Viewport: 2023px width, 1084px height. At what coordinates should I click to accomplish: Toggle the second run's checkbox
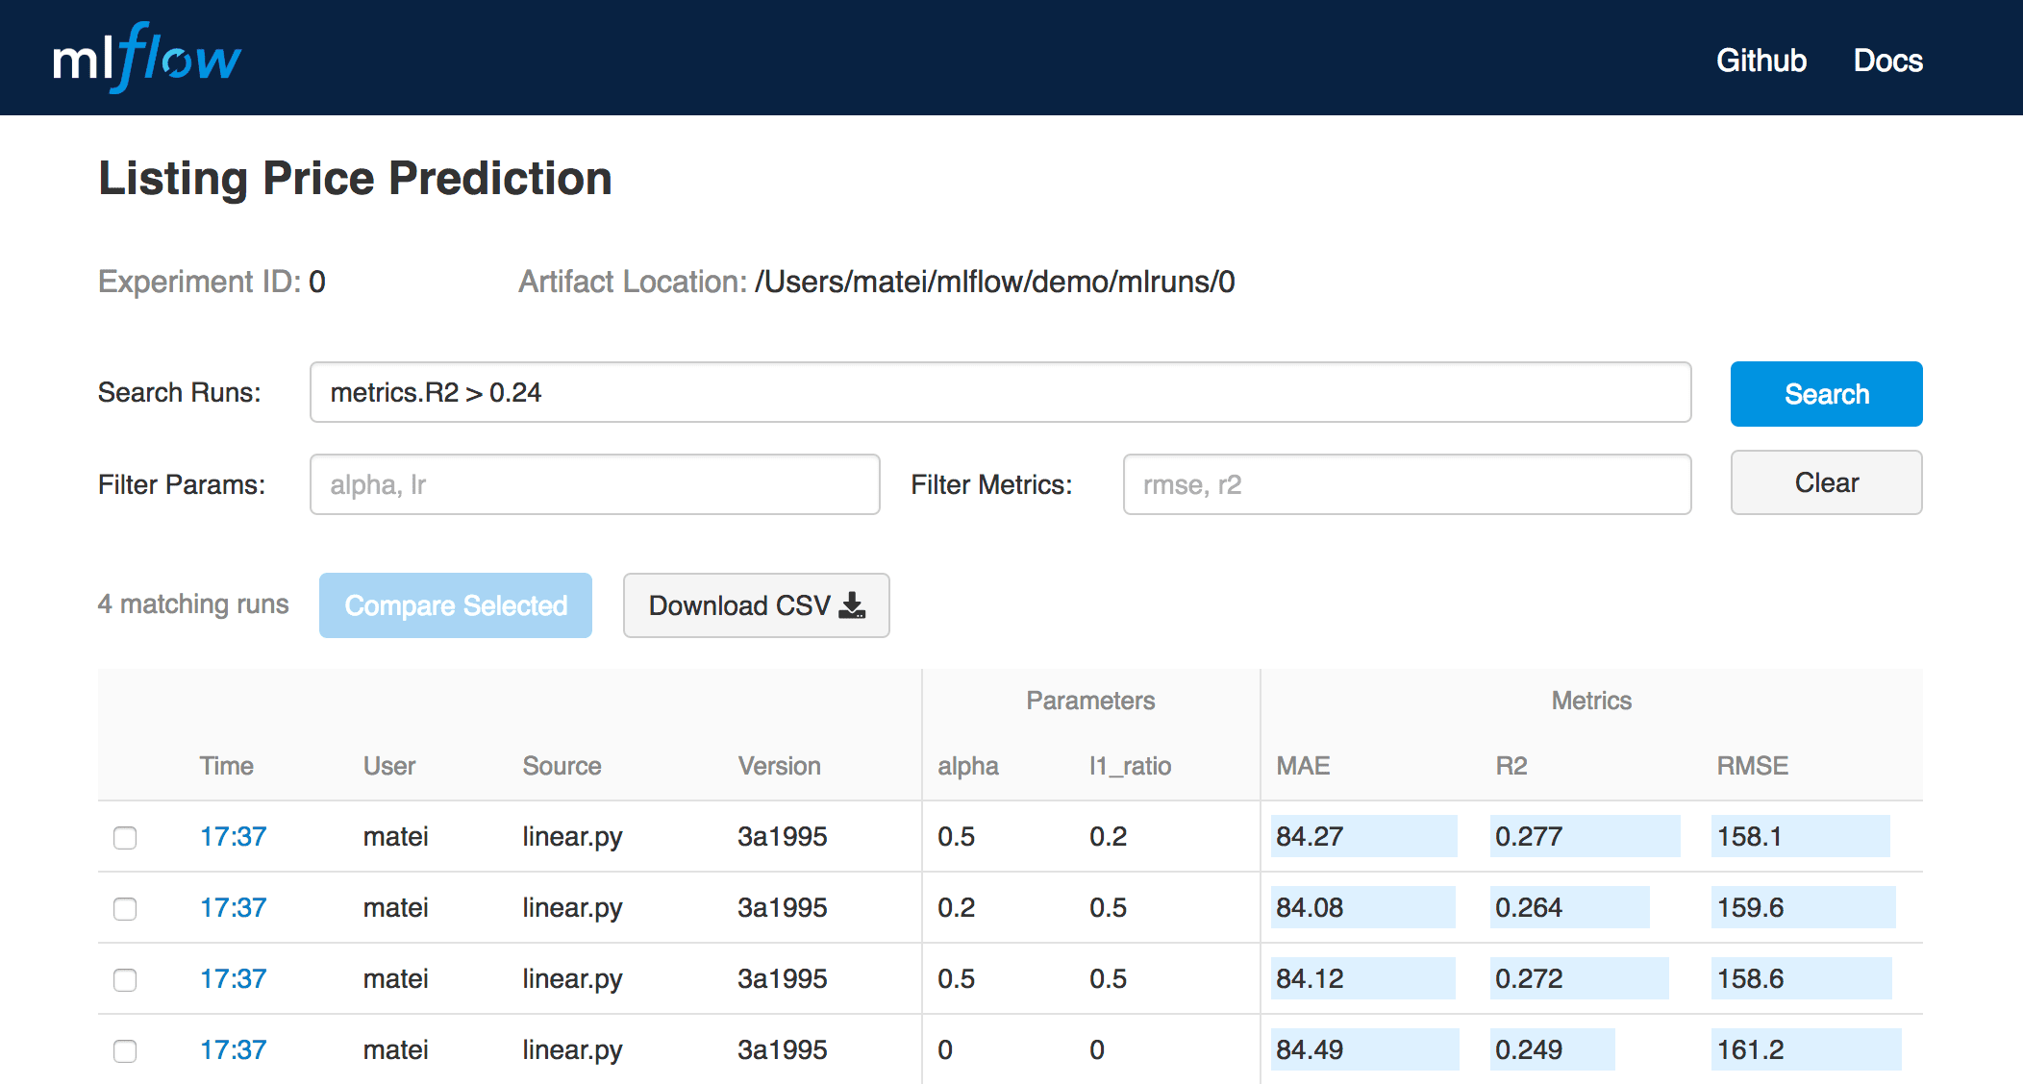click(x=124, y=910)
